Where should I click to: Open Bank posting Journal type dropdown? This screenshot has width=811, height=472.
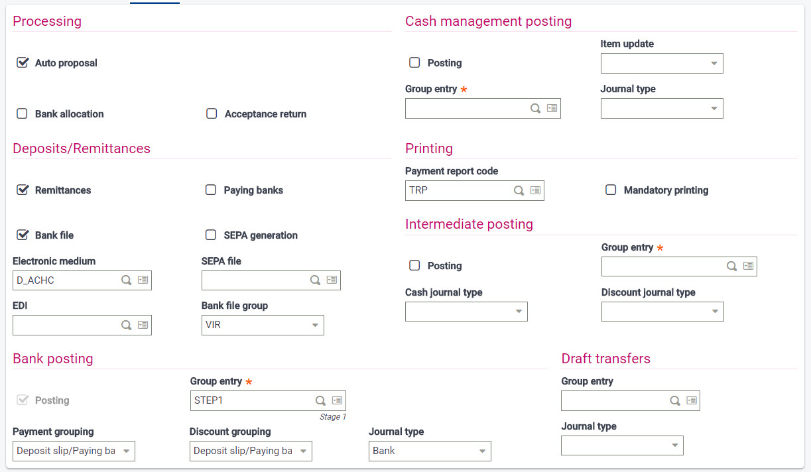430,451
